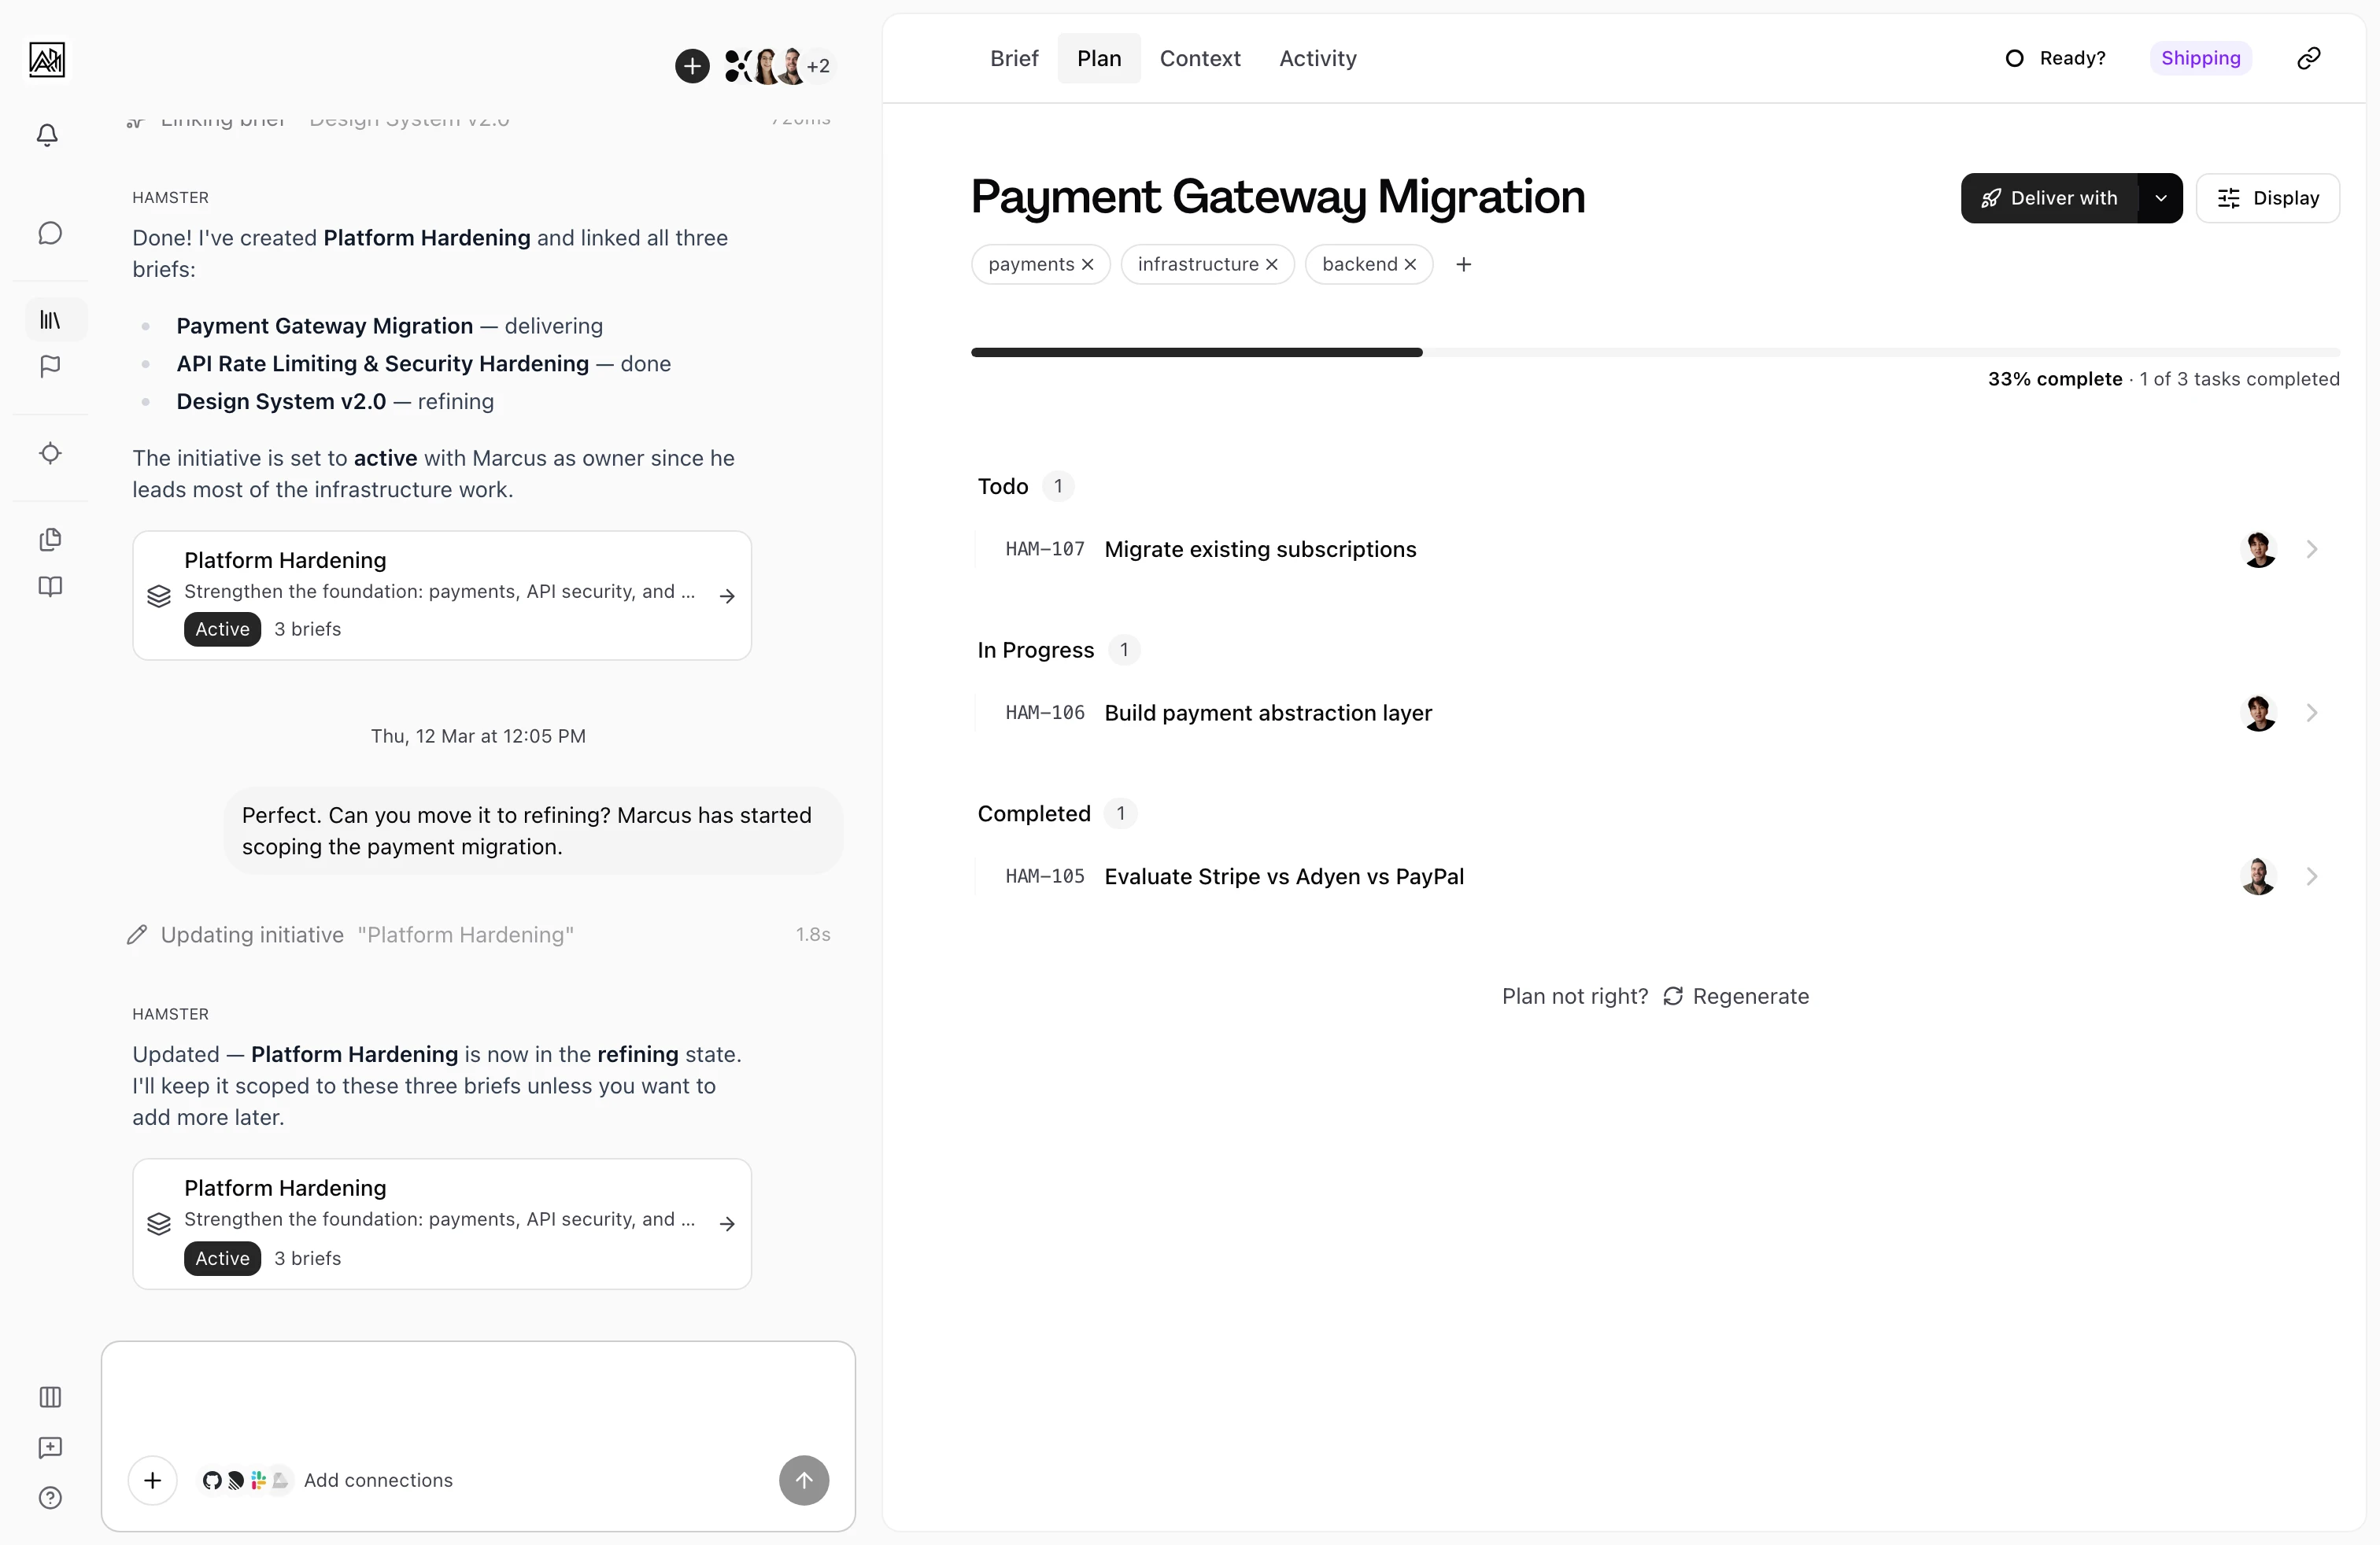Remove the payments tag
The height and width of the screenshot is (1545, 2380).
coord(1088,264)
